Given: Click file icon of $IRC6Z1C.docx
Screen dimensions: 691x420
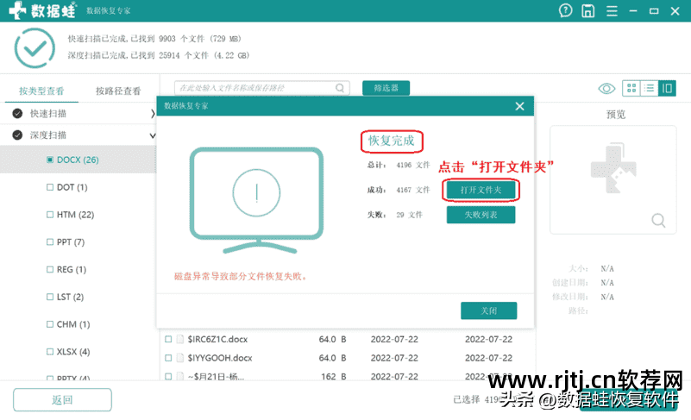Looking at the screenshot, I should 179,339.
